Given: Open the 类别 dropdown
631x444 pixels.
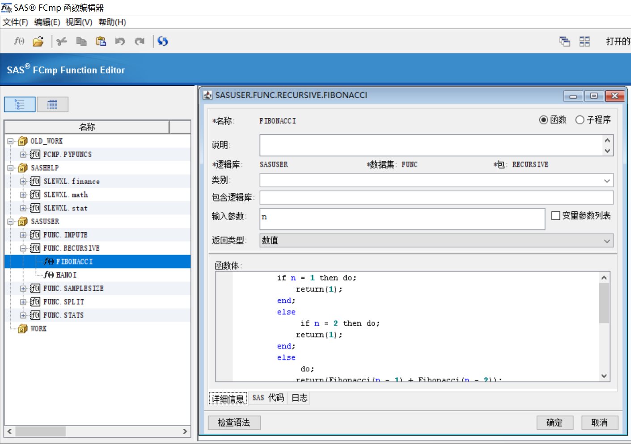Looking at the screenshot, I should 607,180.
